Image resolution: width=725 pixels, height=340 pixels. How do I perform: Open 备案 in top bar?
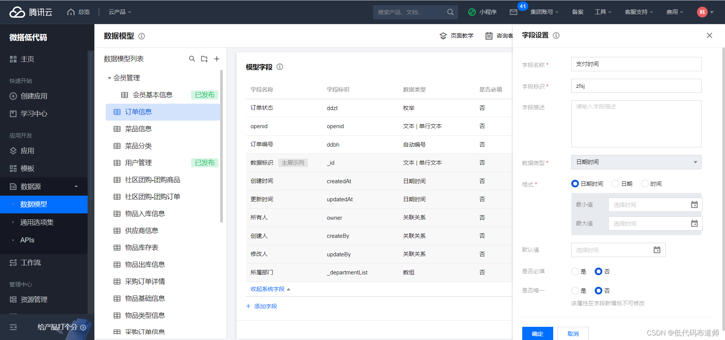578,12
